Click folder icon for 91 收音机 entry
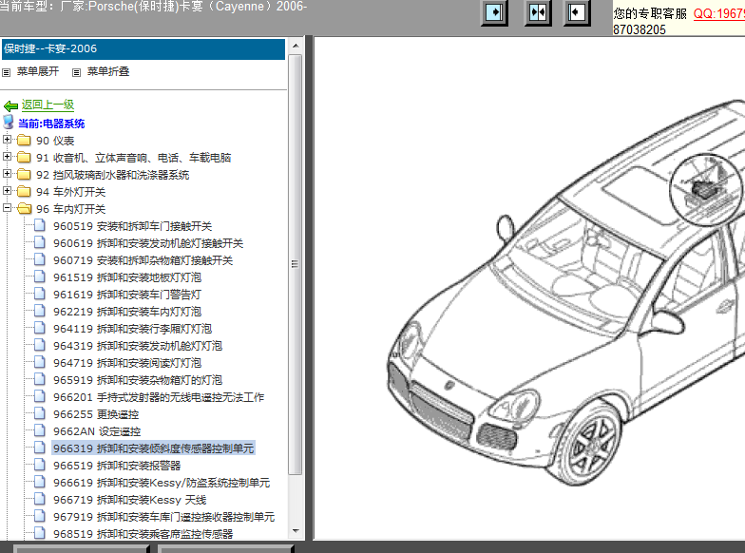Screen dimensions: 745x553 [24, 158]
